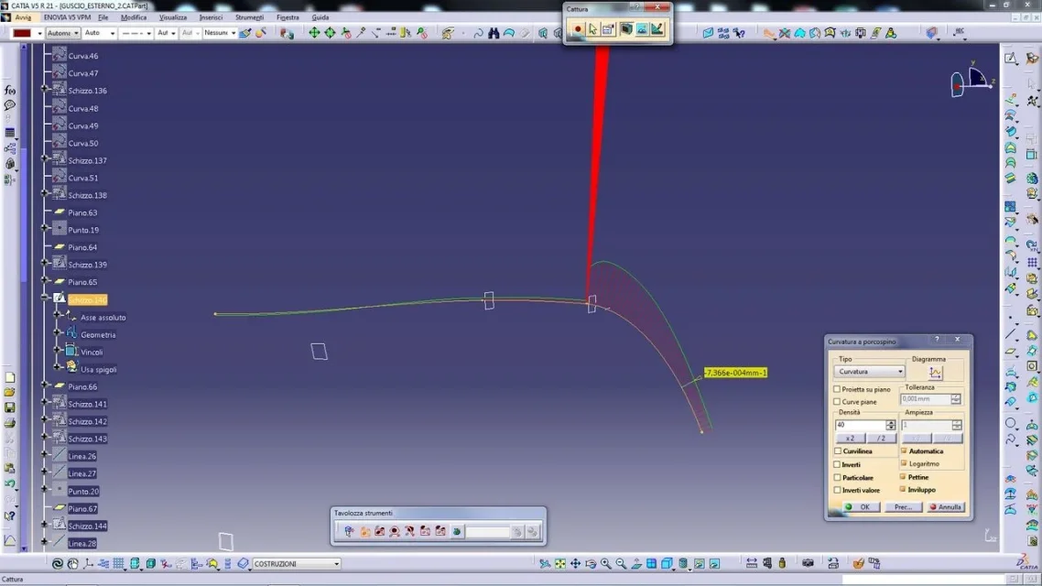Image resolution: width=1042 pixels, height=586 pixels.
Task: Click the second green snap arrows icon
Action: 330,33
